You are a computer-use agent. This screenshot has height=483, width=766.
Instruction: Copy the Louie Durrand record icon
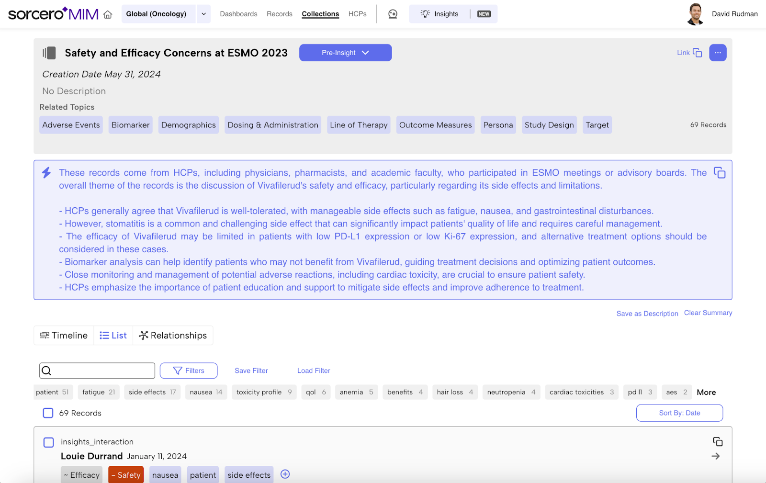pyautogui.click(x=718, y=441)
